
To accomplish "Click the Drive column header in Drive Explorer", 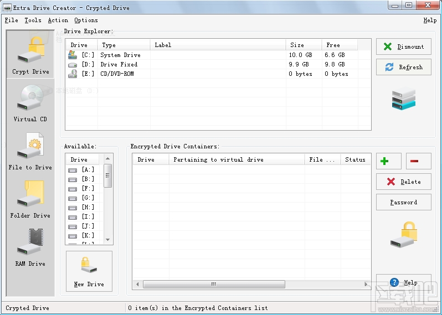I will [82, 45].
